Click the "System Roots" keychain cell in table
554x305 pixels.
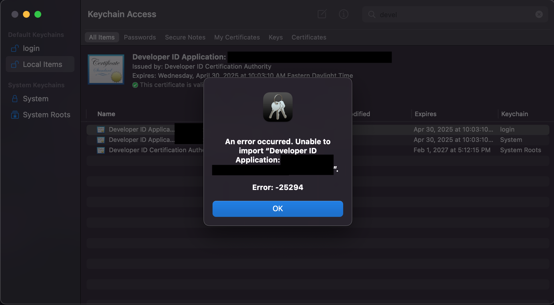click(520, 150)
